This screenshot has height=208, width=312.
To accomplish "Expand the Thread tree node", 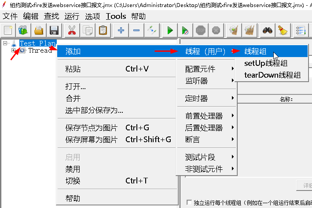I will click(13, 50).
